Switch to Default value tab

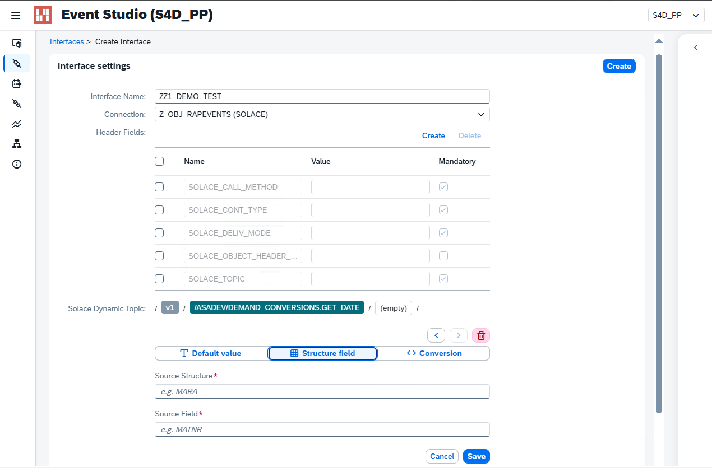click(211, 353)
